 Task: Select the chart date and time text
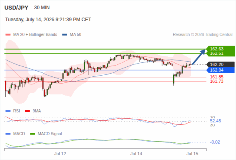click(x=48, y=20)
